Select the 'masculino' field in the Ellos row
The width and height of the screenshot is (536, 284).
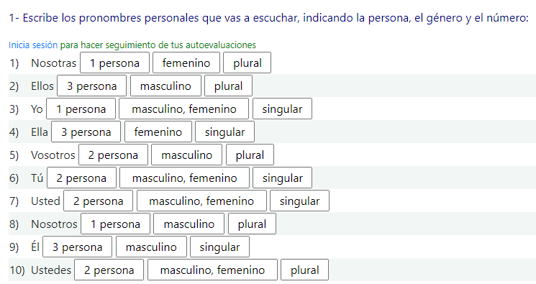coord(165,86)
